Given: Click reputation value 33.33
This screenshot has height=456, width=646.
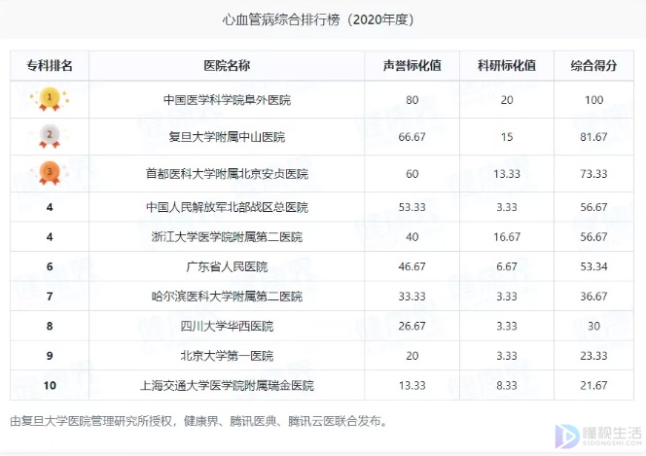Looking at the screenshot, I should pos(412,297).
